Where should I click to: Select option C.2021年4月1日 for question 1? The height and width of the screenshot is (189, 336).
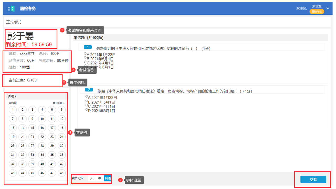coord(85,62)
